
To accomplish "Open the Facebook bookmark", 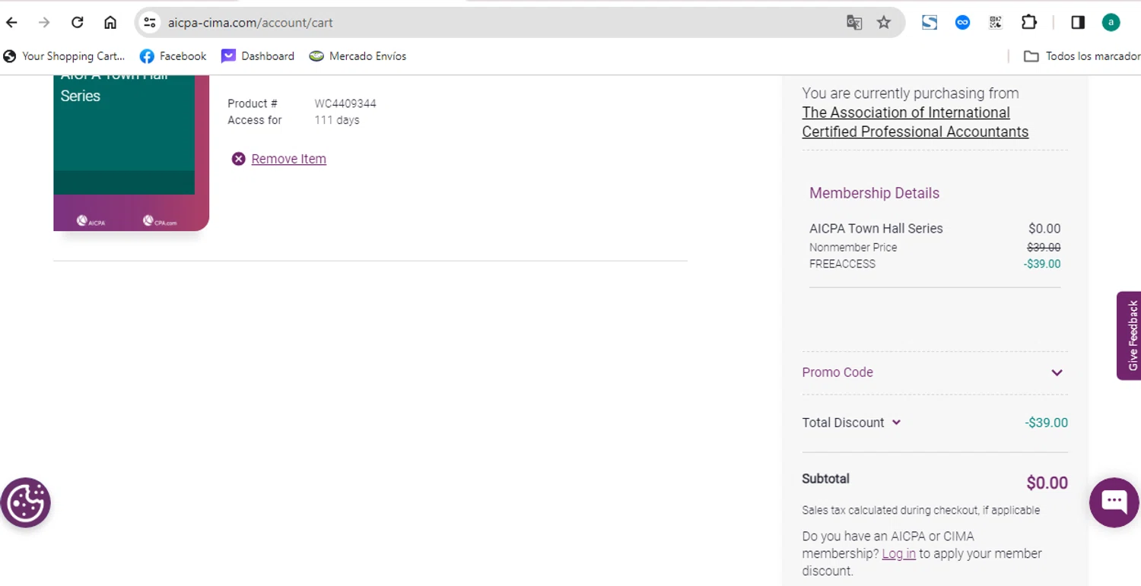I will [173, 56].
